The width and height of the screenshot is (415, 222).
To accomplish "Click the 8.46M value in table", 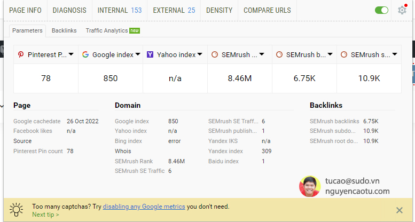I will coord(240,78).
